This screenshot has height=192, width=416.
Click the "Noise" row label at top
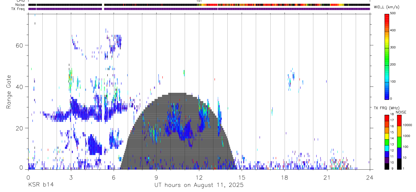point(20,5)
